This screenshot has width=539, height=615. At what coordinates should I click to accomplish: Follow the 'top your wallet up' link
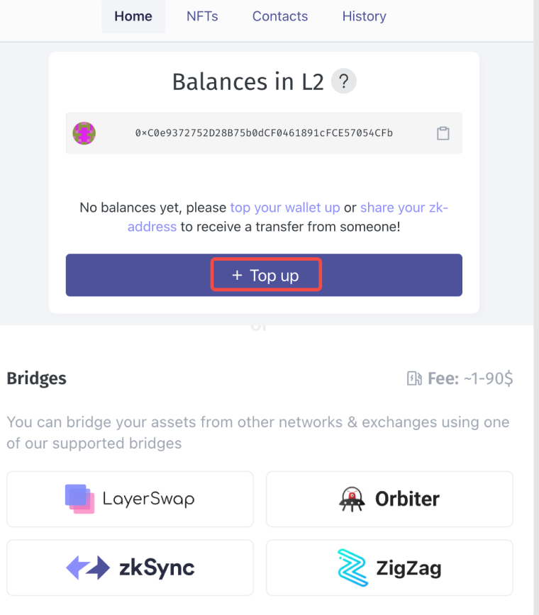pos(285,208)
